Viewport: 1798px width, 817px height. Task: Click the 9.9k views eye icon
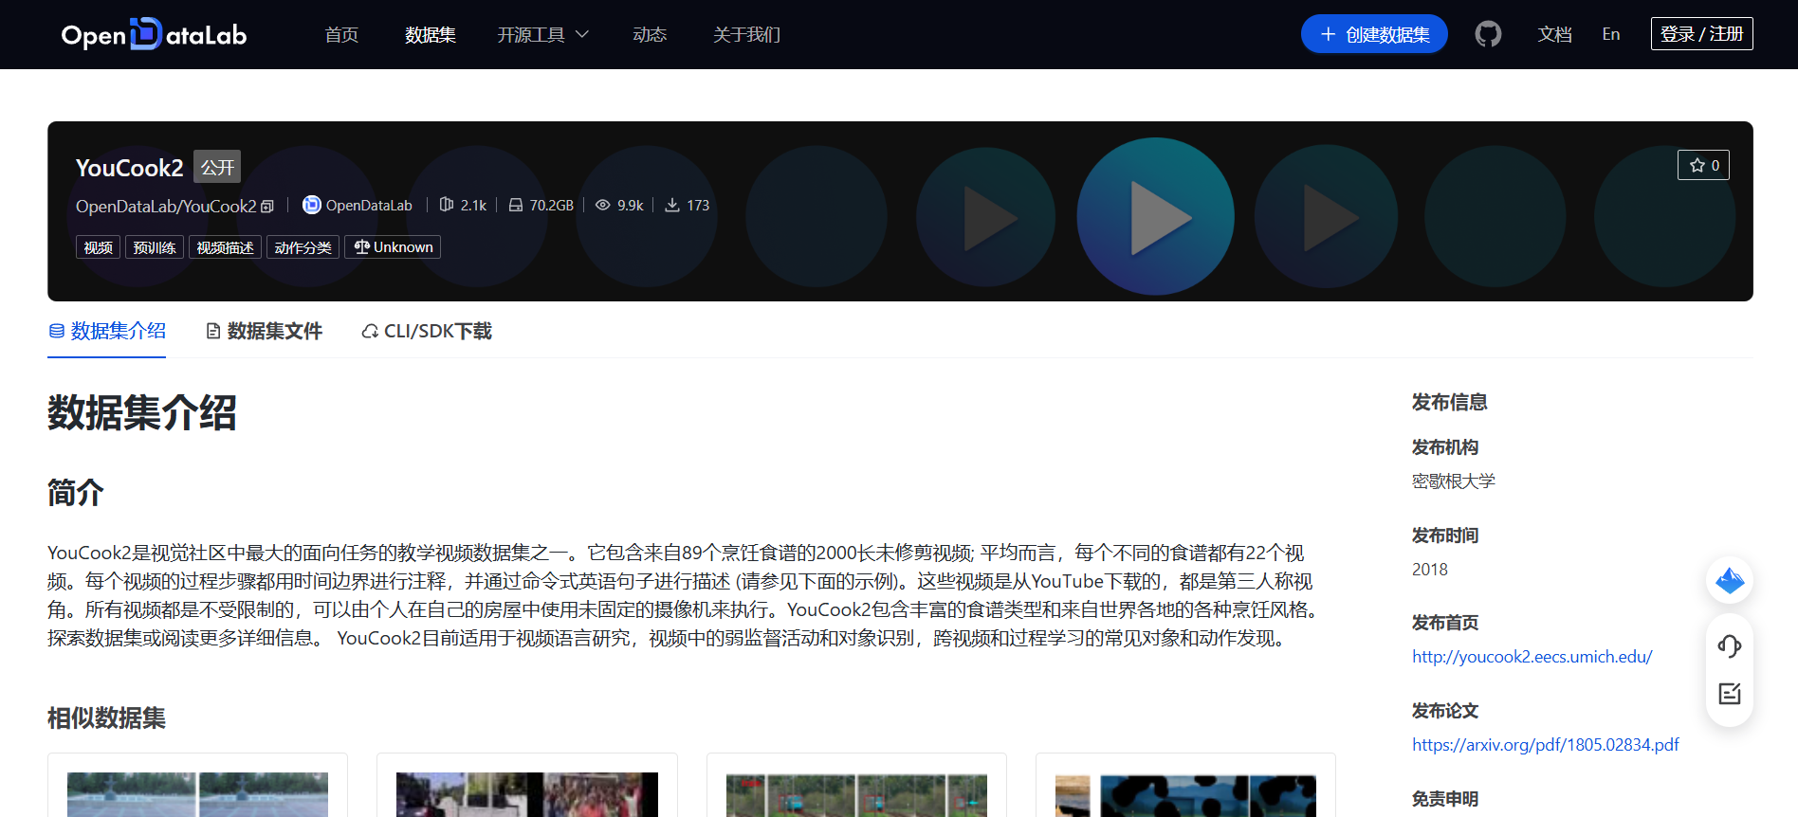pyautogui.click(x=602, y=205)
